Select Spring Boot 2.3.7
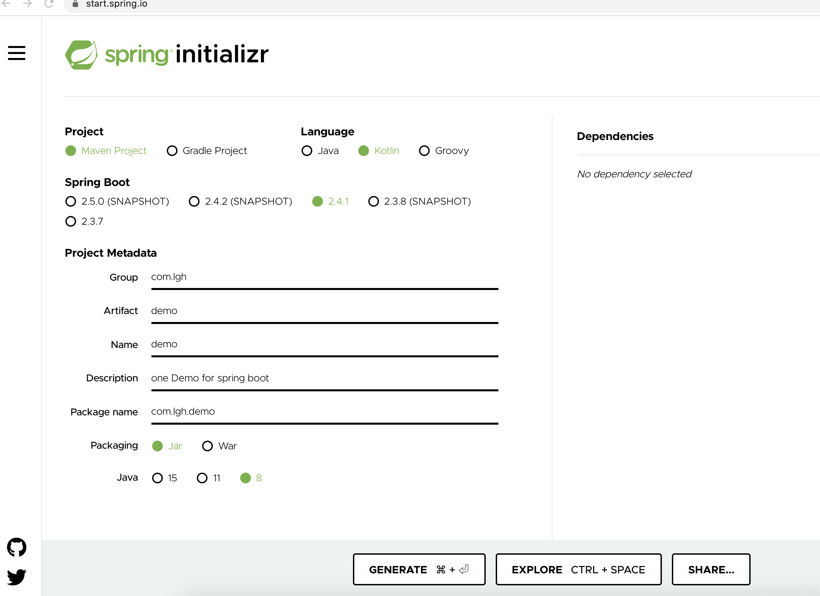Screen dimensions: 820x596 (84, 221)
